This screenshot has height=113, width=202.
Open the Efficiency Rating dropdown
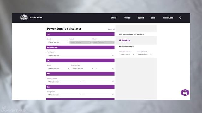tap(145, 54)
